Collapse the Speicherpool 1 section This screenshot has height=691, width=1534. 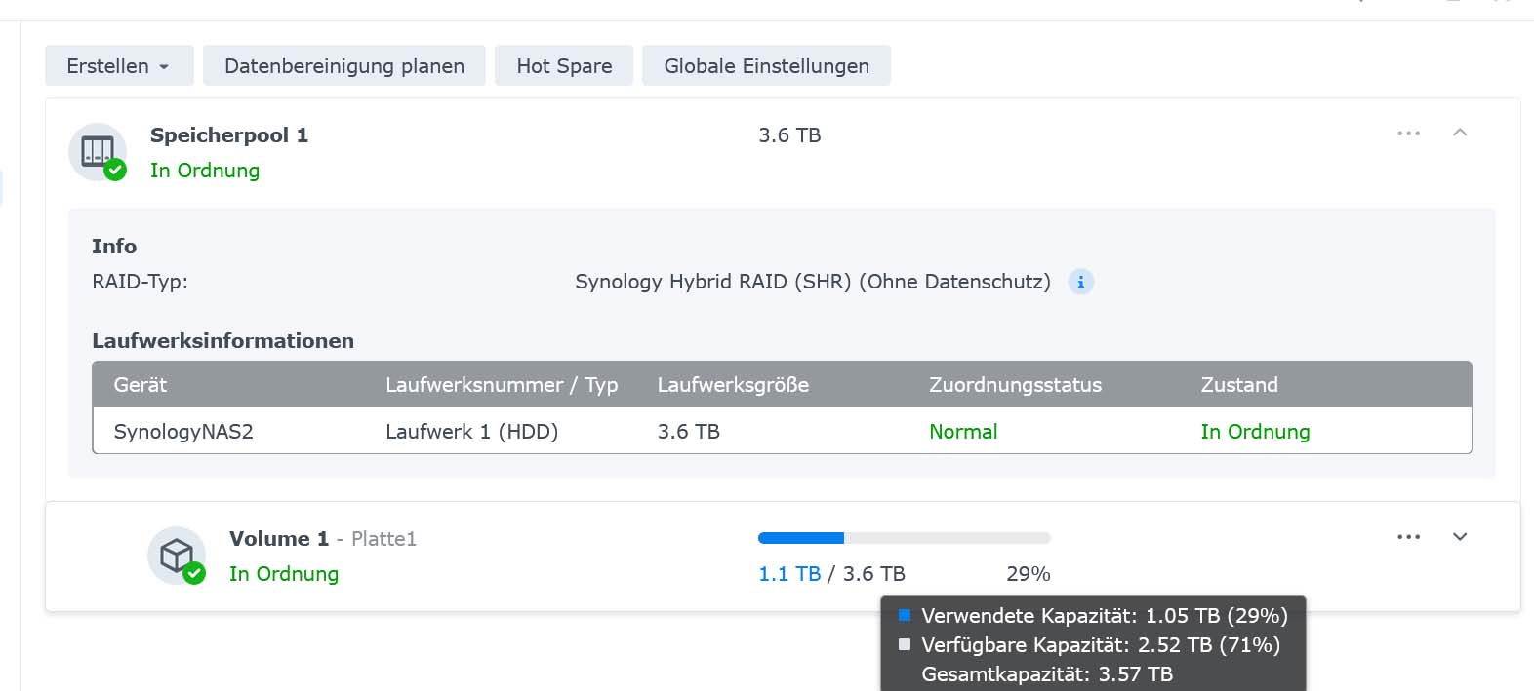pos(1460,134)
